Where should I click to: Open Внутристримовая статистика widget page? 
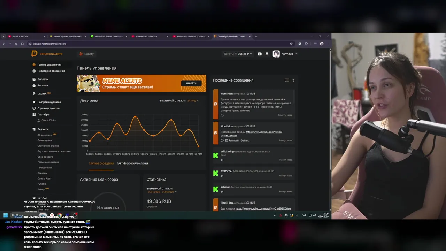tap(54, 151)
